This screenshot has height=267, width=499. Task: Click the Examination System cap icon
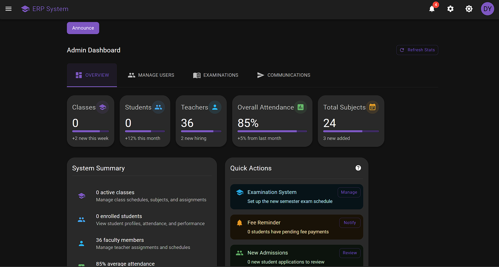point(240,192)
